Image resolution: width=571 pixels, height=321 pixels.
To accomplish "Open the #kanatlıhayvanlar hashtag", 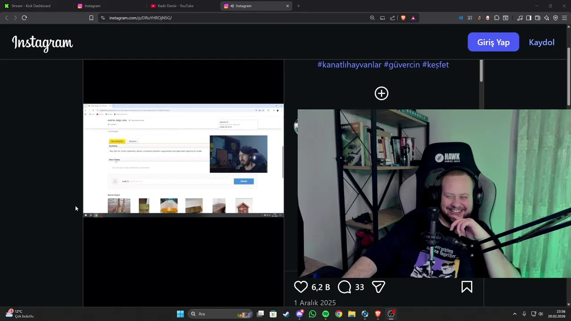I will (349, 65).
